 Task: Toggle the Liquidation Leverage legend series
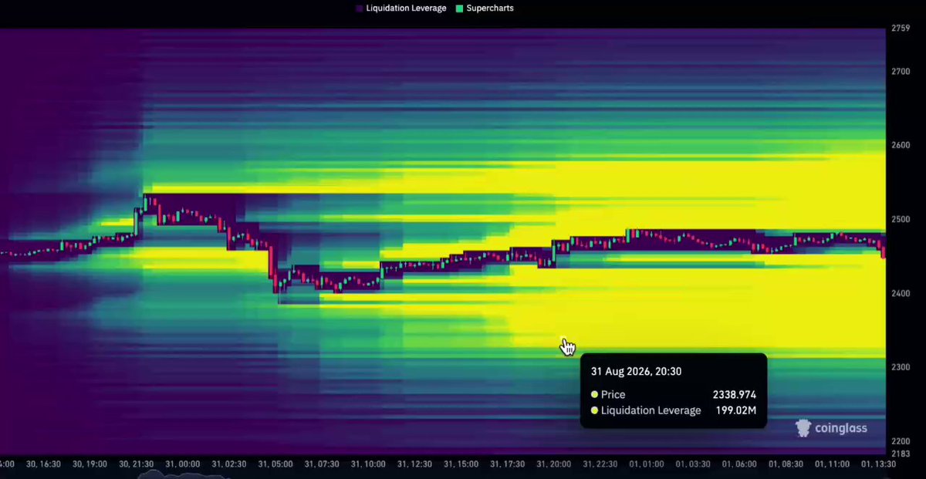pyautogui.click(x=401, y=8)
